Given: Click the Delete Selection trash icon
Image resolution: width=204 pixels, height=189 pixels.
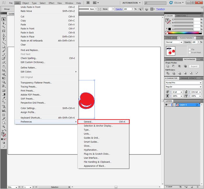Looking at the screenshot, I should pyautogui.click(x=197, y=187).
